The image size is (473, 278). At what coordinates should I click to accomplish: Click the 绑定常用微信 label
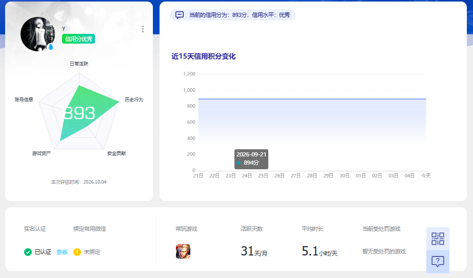90,229
